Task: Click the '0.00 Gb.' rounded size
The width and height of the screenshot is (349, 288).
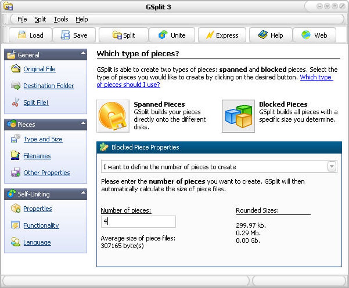Action: 248,241
